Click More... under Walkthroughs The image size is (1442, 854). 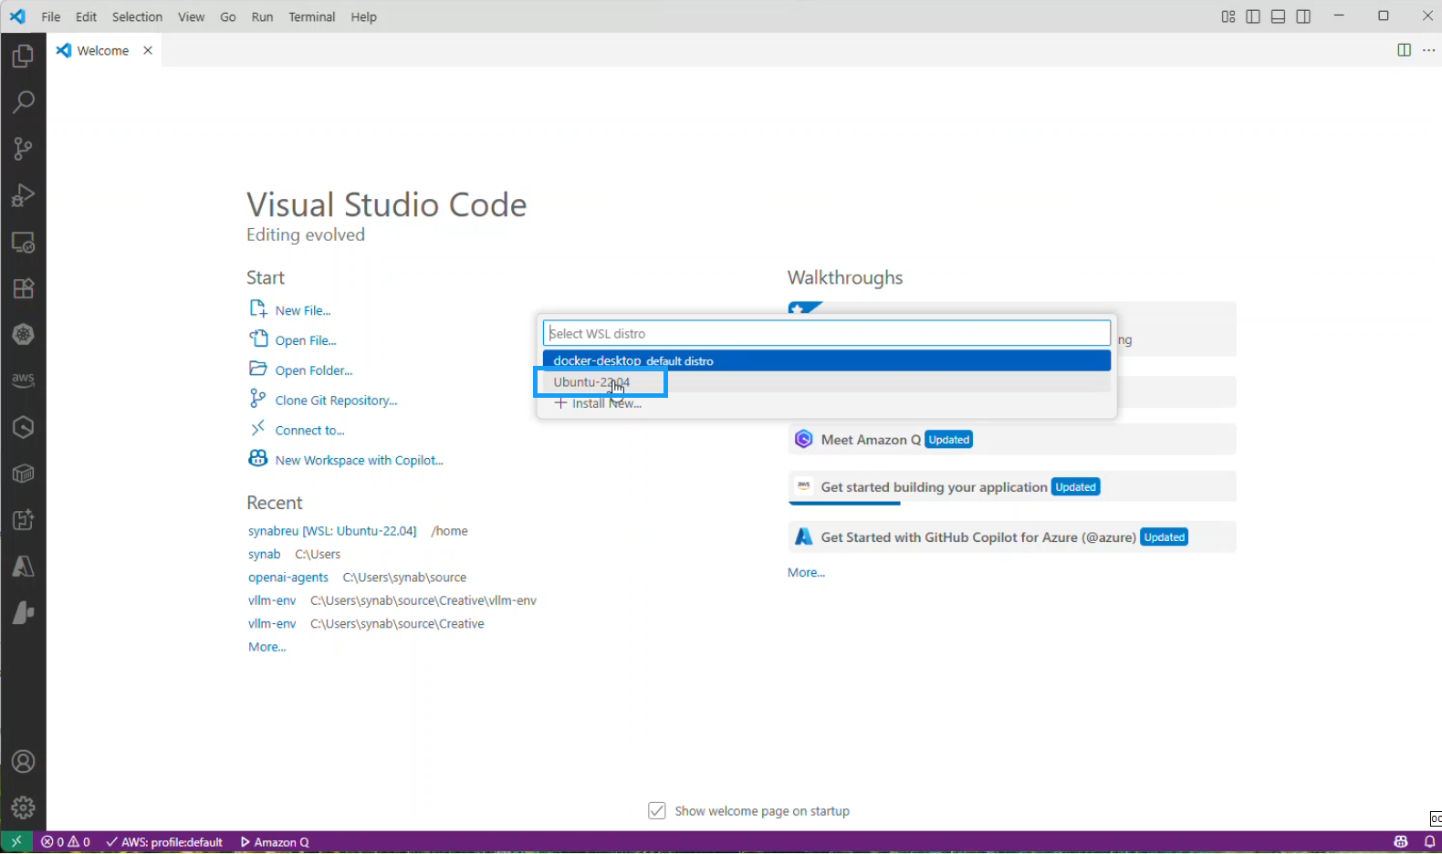tap(807, 573)
